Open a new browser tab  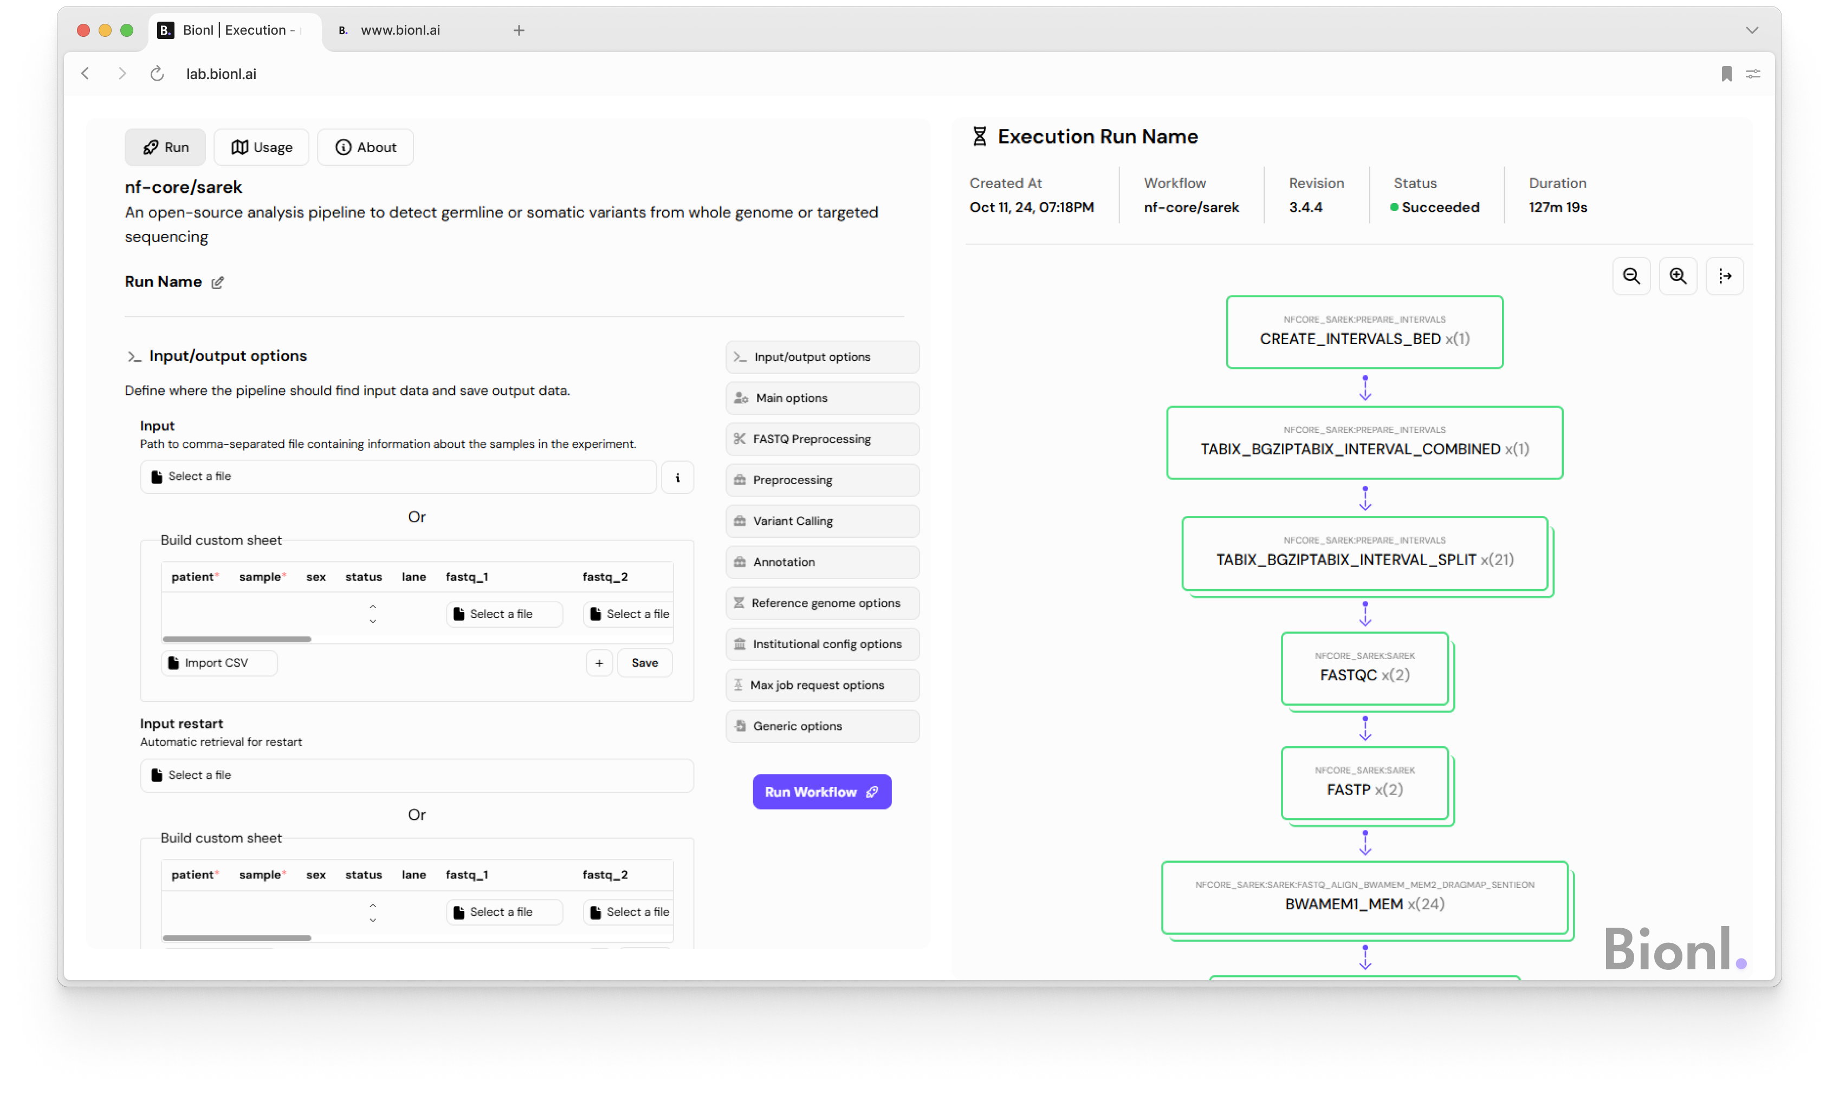[x=519, y=30]
